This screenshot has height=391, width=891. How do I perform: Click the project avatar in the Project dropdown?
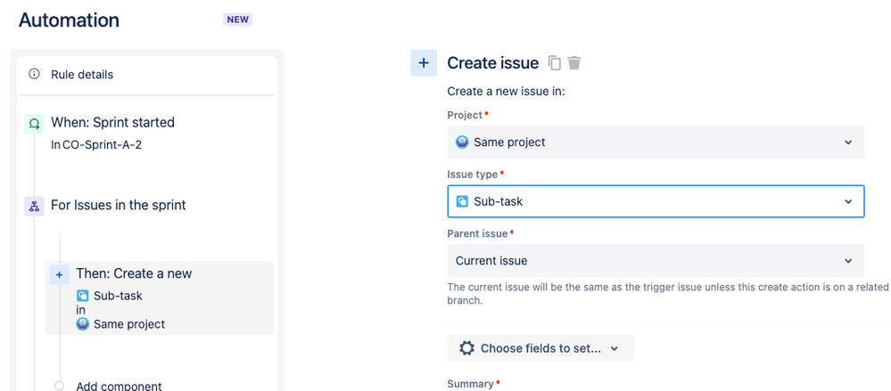click(x=462, y=142)
